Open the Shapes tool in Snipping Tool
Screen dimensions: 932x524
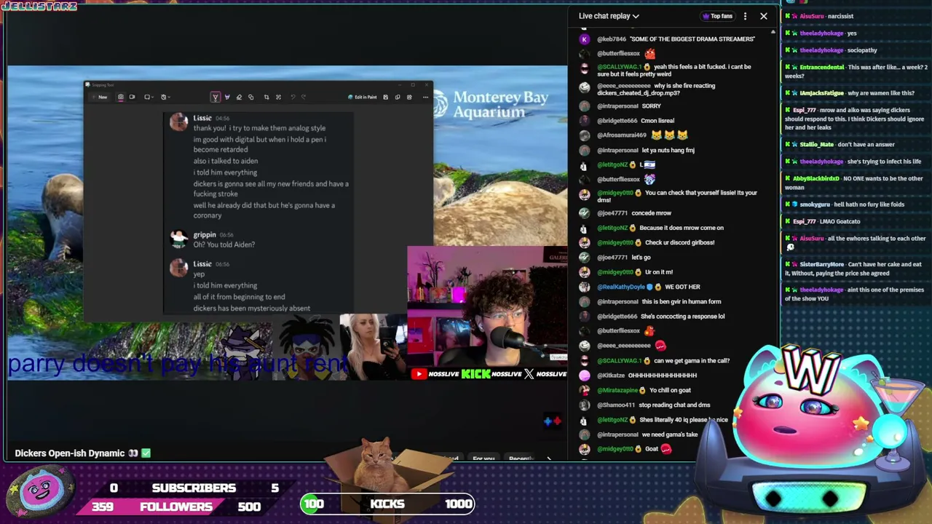(251, 97)
